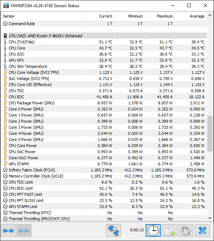Image resolution: width=214 pixels, height=241 pixels.
Task: Open sensor settings gear icon
Action: tap(186, 230)
